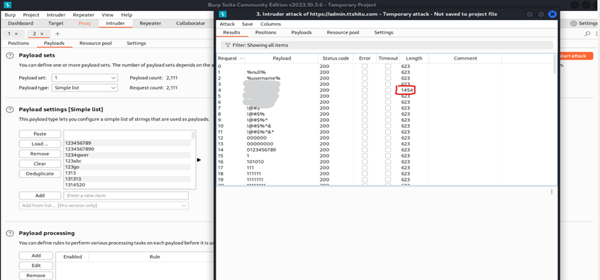Click the Paste button
Viewport: 600px width, 280px height.
(x=40, y=134)
